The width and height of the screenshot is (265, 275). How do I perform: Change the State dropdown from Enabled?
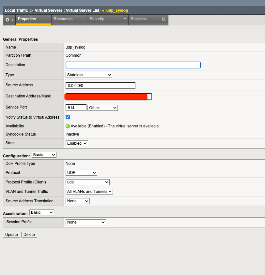(x=77, y=143)
